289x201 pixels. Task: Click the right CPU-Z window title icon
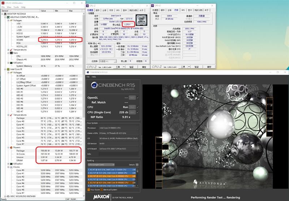(x=152, y=6)
